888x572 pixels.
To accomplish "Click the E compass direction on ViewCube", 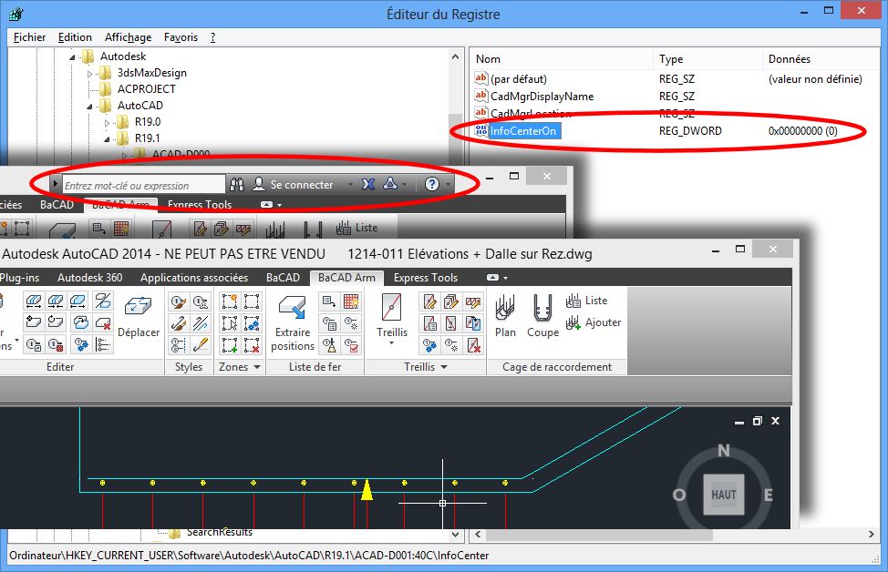I will pyautogui.click(x=768, y=495).
